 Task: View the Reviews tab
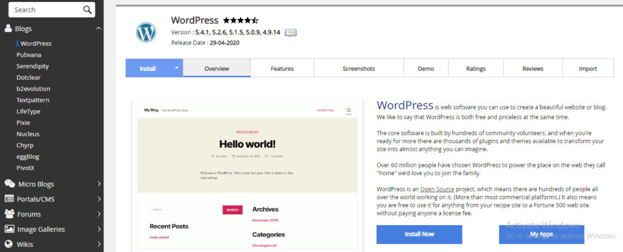pos(533,68)
